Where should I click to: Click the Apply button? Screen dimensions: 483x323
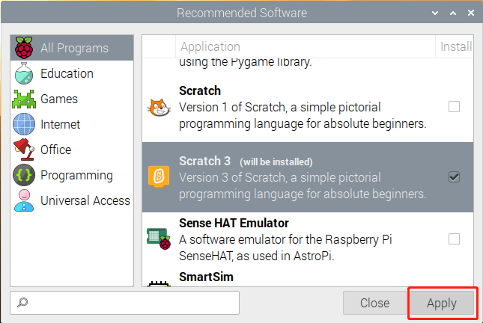tap(441, 303)
